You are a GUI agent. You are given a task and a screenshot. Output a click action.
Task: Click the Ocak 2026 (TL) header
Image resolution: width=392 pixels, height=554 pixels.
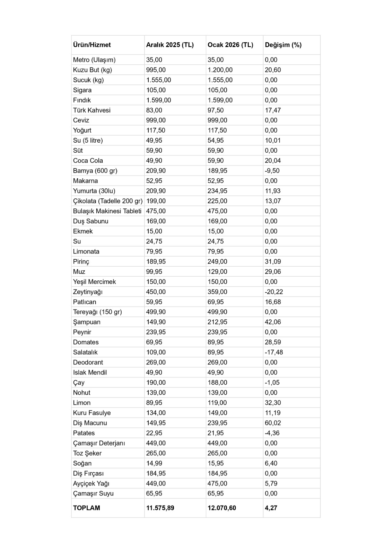pos(230,45)
